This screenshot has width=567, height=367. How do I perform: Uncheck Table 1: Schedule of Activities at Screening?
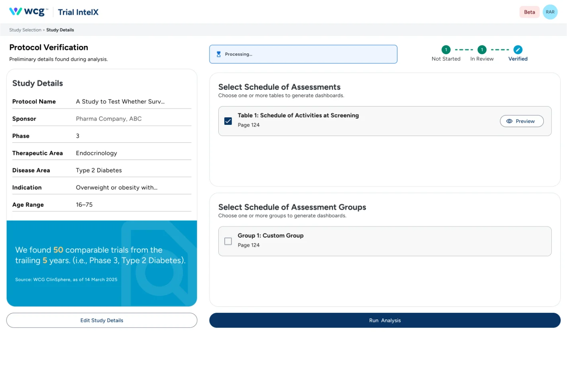pyautogui.click(x=228, y=121)
